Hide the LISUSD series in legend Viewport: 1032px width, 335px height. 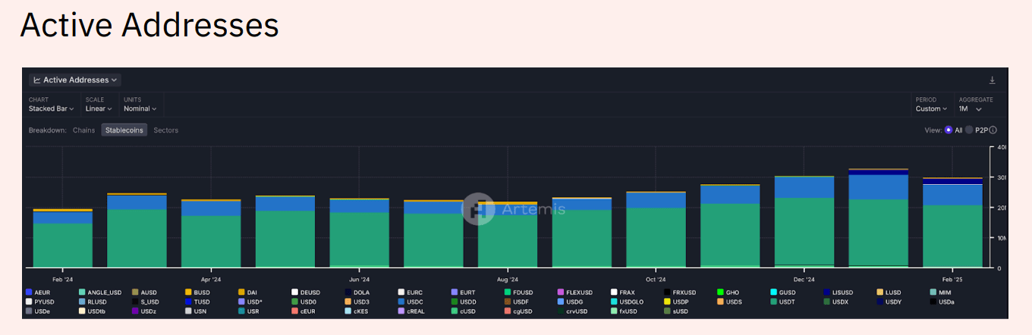pos(838,292)
